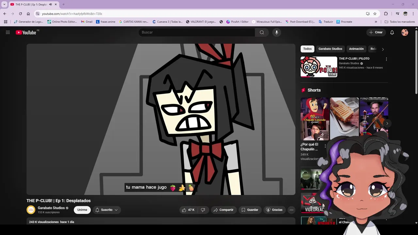
Task: View site information icon in address bar
Action: click(x=38, y=14)
